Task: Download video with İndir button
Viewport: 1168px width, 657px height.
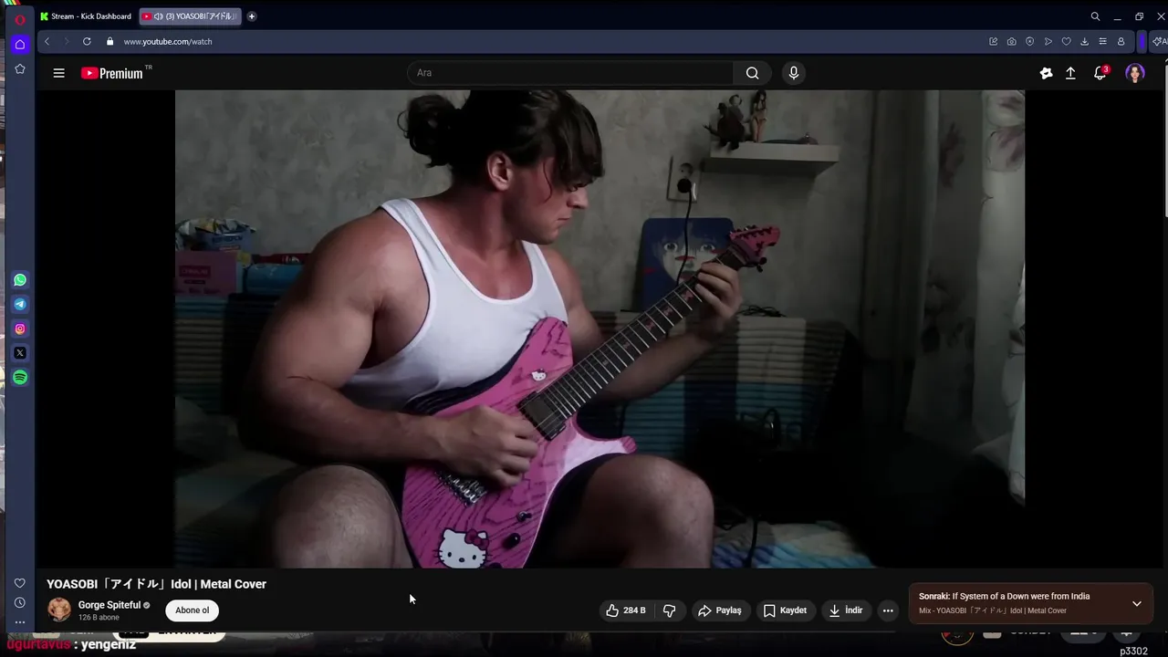Action: pos(845,610)
